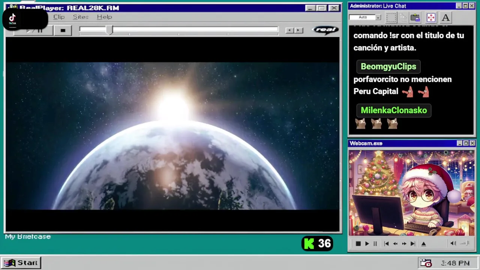The width and height of the screenshot is (480, 270).
Task: Mute the speaker icon in Webcam.exe
Action: tap(453, 243)
